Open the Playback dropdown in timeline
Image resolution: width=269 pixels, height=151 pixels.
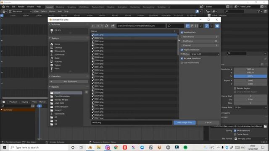click(14, 102)
